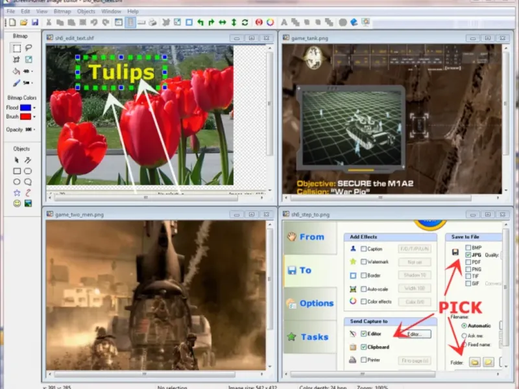Print the image using the printer toolbar icon

click(x=152, y=22)
